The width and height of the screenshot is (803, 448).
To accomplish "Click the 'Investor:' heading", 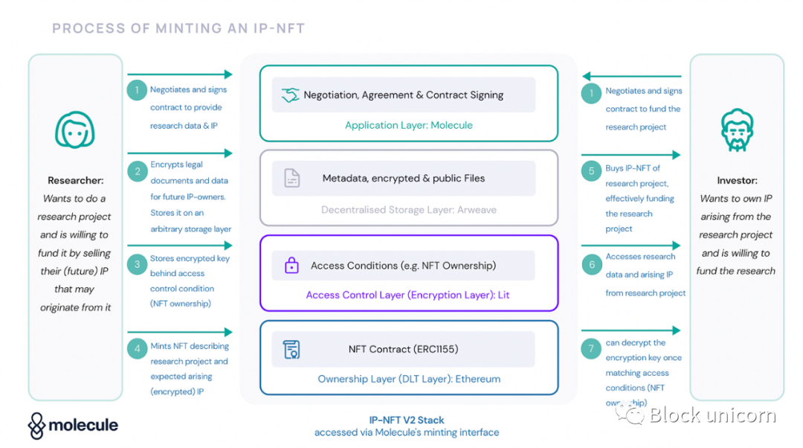I will pyautogui.click(x=737, y=180).
